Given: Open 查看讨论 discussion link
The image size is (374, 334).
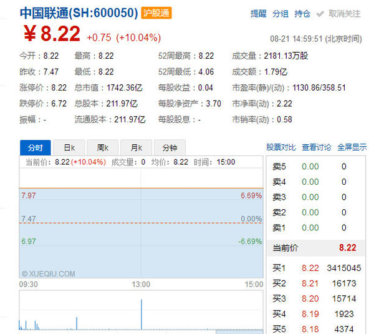Looking at the screenshot, I should tap(317, 147).
